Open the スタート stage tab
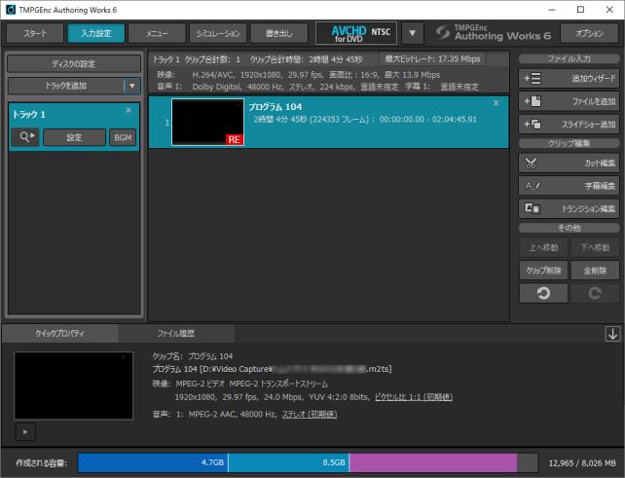 tap(35, 33)
